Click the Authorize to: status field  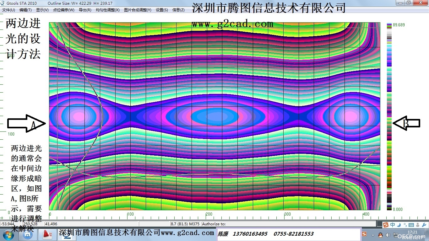tap(288, 224)
